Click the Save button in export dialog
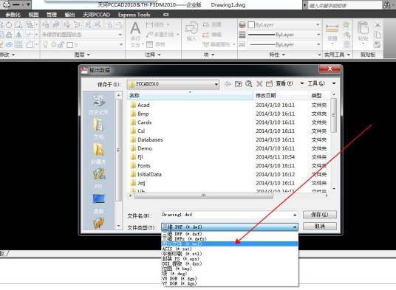 (320, 215)
